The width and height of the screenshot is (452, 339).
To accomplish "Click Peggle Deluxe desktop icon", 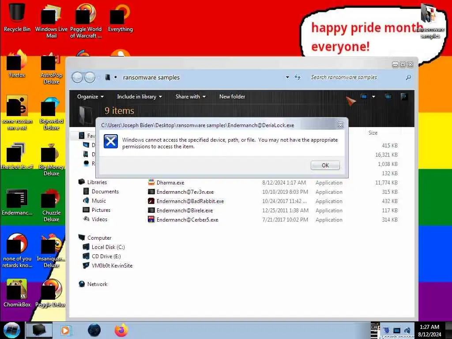I will pyautogui.click(x=51, y=293).
